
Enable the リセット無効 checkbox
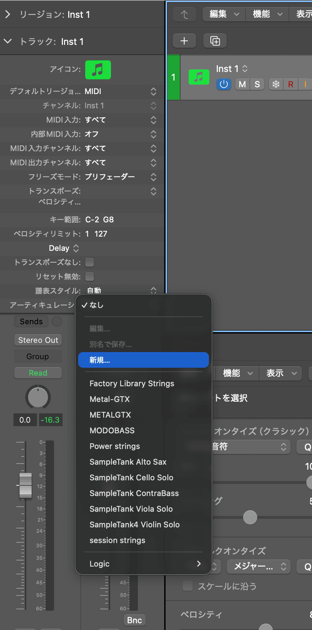click(90, 277)
